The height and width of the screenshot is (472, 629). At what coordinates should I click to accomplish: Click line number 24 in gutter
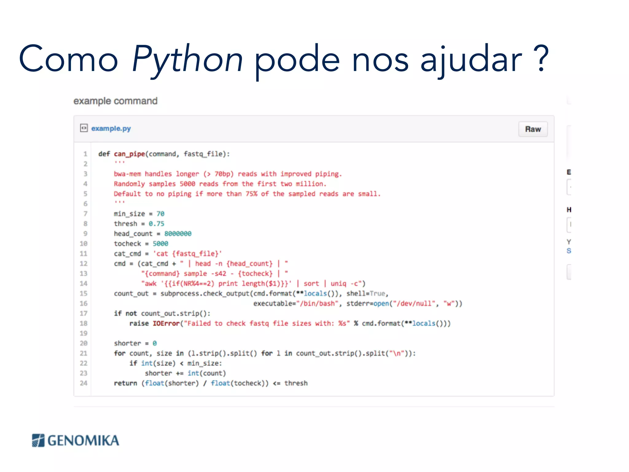click(x=84, y=383)
